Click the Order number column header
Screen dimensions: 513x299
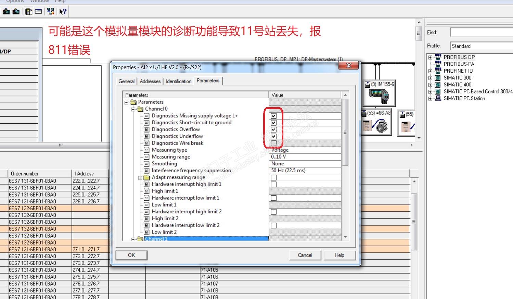(x=40, y=174)
